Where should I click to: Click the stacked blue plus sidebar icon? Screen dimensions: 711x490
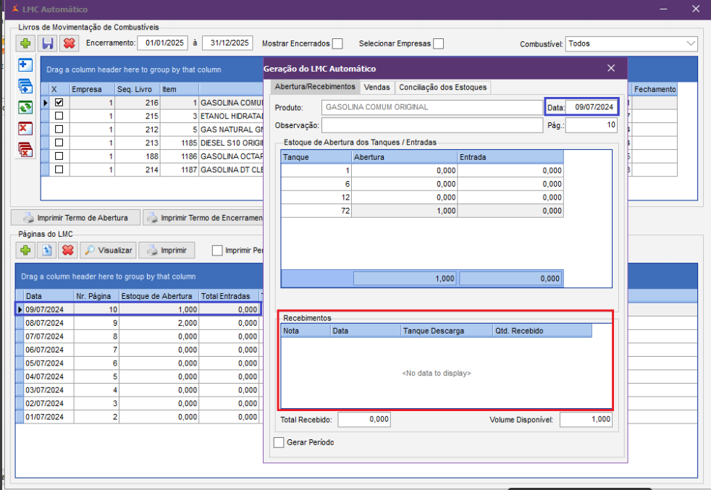click(x=25, y=86)
